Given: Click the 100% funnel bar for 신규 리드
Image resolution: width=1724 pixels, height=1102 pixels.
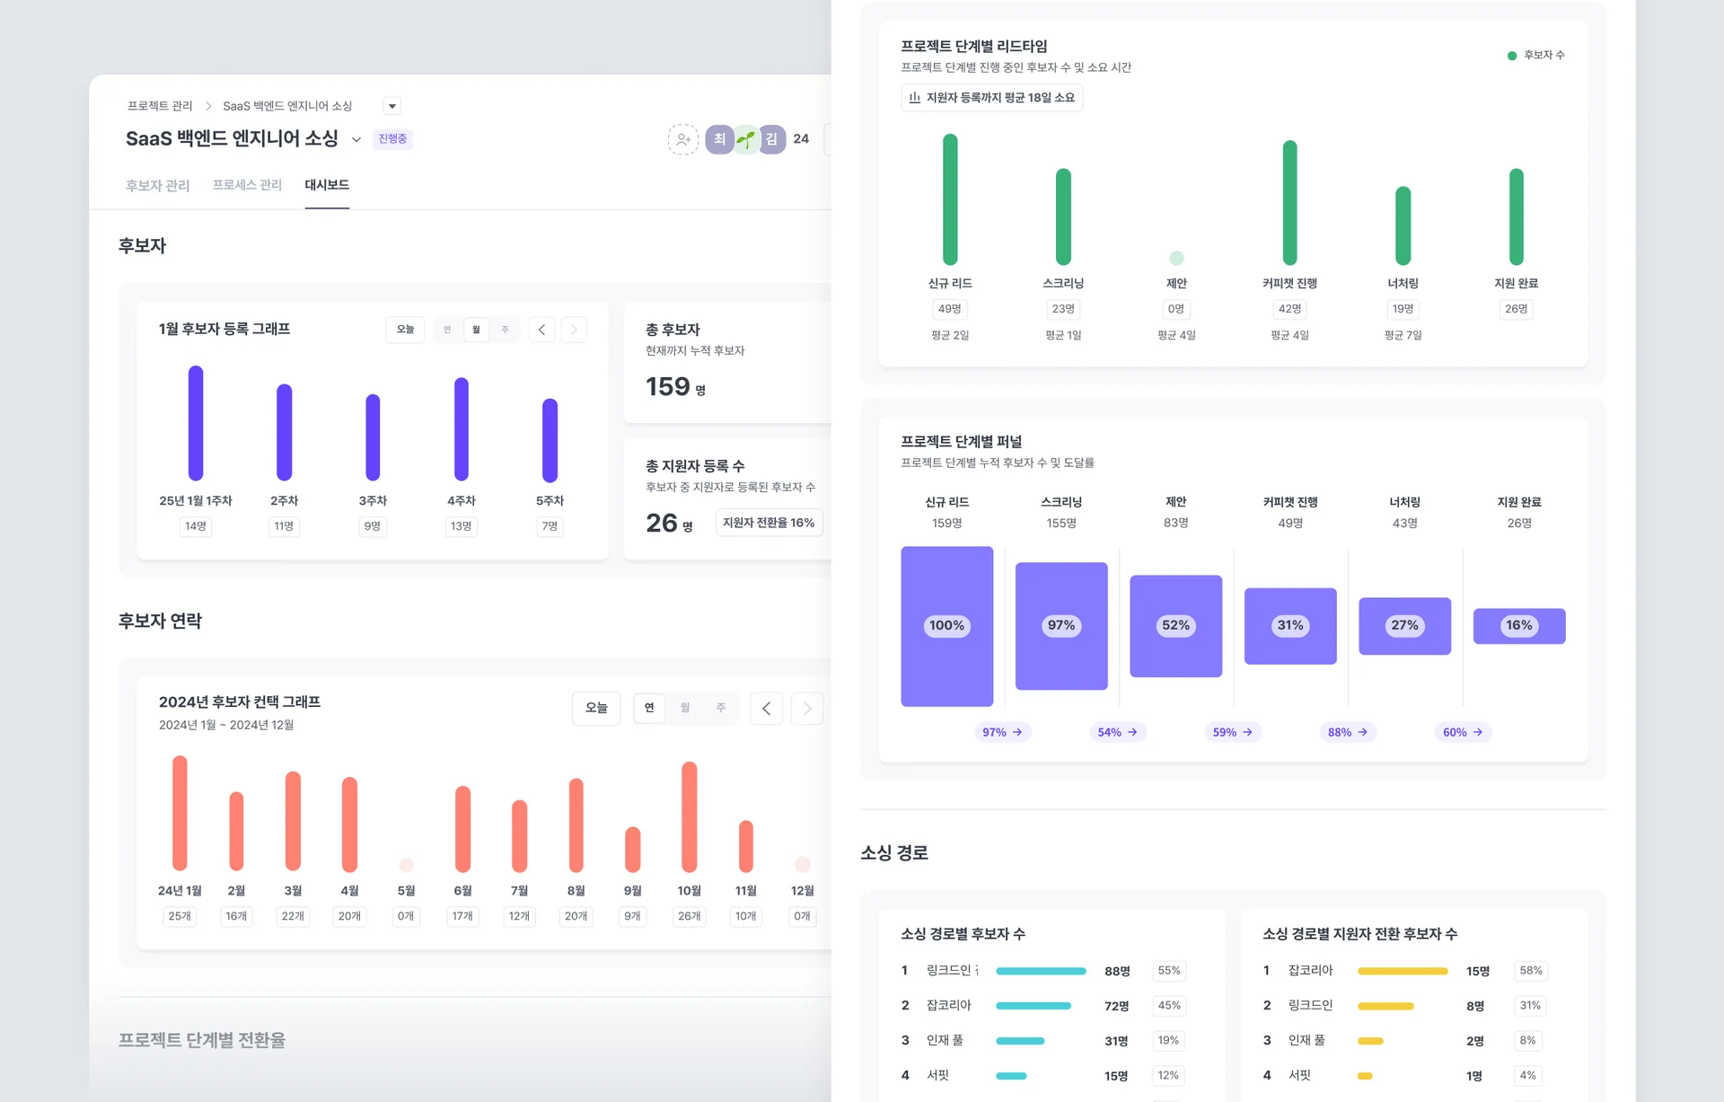Looking at the screenshot, I should [x=946, y=626].
